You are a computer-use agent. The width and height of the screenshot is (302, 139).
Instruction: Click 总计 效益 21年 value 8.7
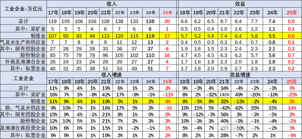click(x=224, y=21)
